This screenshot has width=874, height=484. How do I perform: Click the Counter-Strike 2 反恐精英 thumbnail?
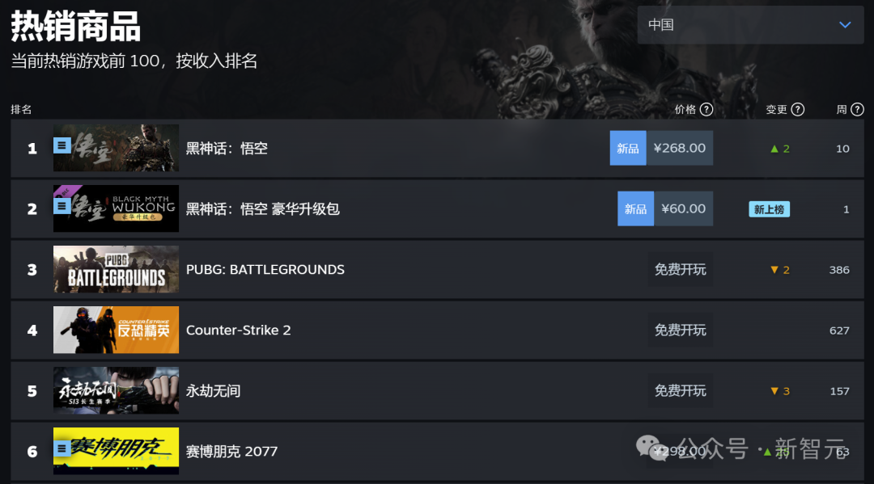click(x=116, y=330)
